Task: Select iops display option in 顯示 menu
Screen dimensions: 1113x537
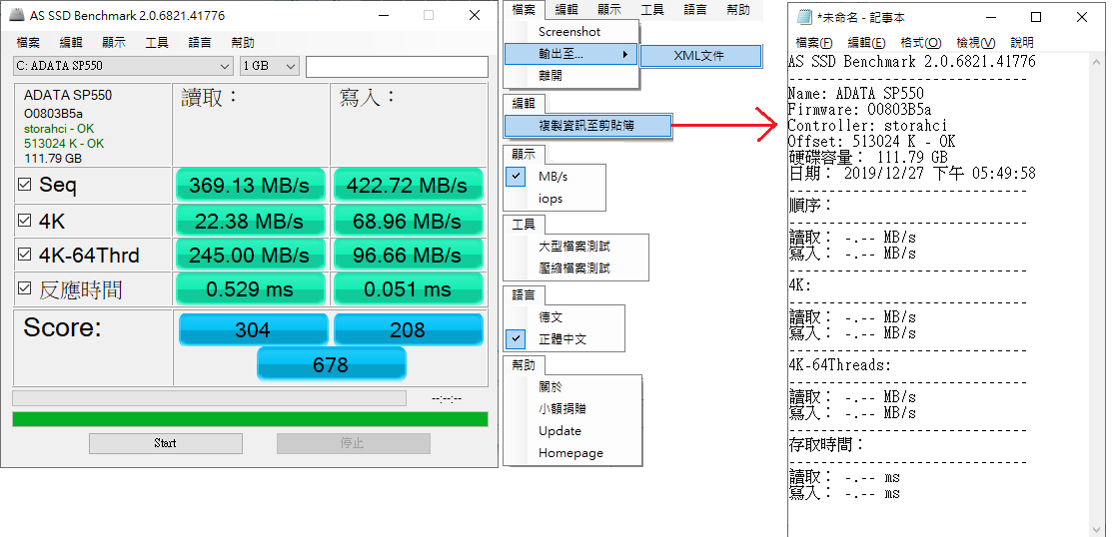Action: point(551,199)
